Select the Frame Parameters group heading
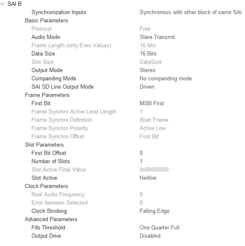Image resolution: width=245 pixels, height=246 pixels. [47, 95]
